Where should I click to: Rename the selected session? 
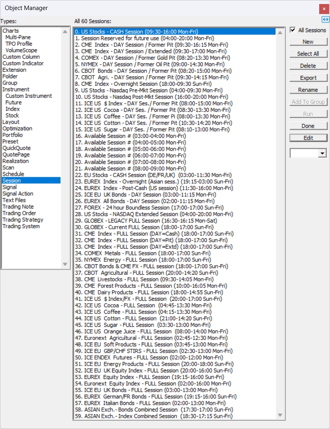pyautogui.click(x=308, y=90)
